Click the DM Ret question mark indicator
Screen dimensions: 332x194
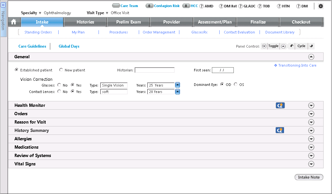click(x=221, y=6)
